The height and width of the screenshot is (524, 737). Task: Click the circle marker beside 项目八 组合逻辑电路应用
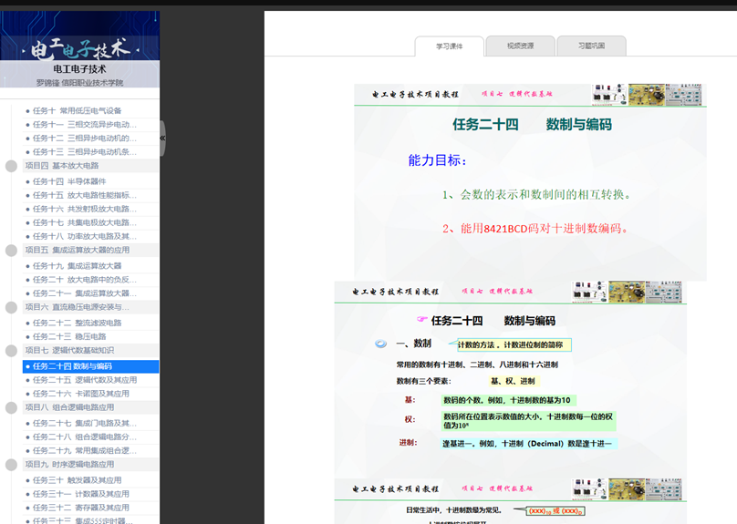12,407
